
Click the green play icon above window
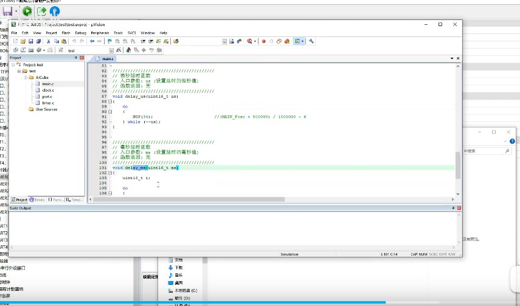coord(27,11)
